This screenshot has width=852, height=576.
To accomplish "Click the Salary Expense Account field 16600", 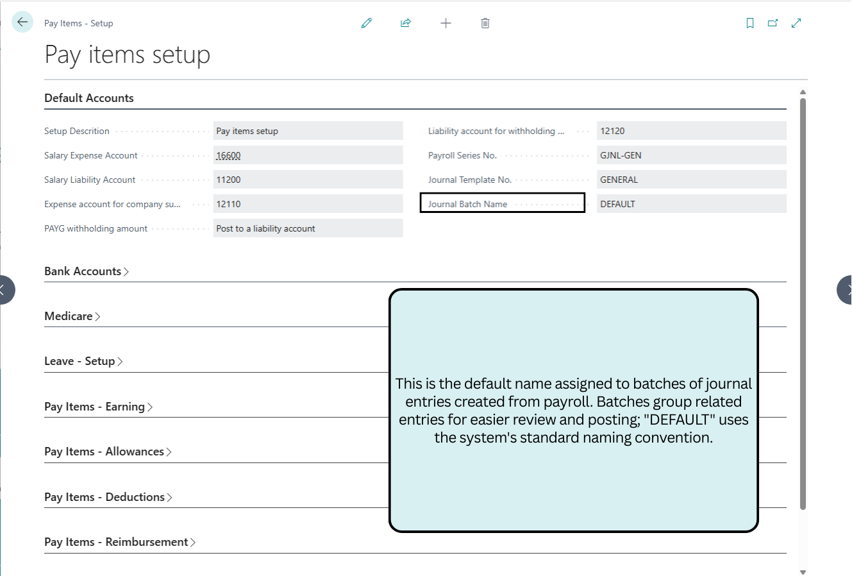I will [308, 155].
